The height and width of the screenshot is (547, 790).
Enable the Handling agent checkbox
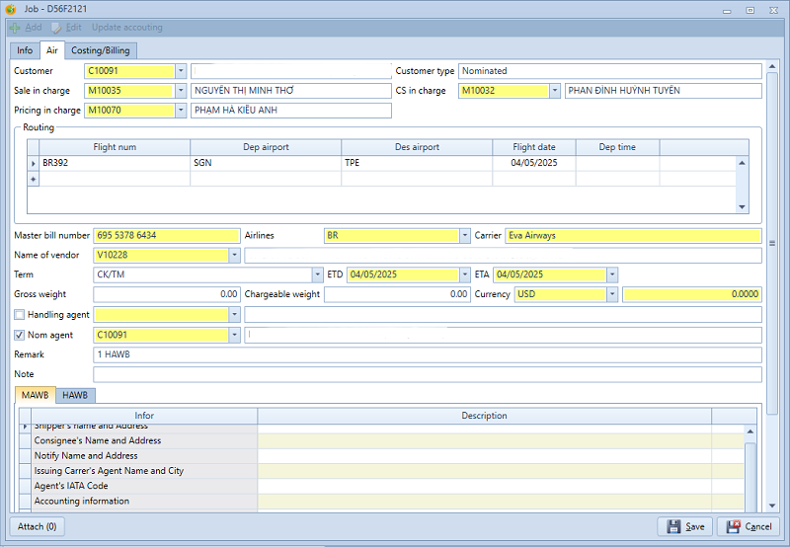tap(20, 315)
